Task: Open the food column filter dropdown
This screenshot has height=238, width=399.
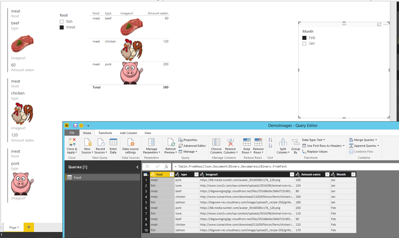Action: (x=172, y=175)
